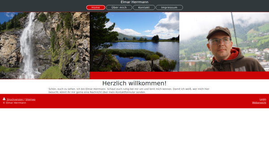
Task: Open the Sitemap link in footer
Action: click(30, 99)
